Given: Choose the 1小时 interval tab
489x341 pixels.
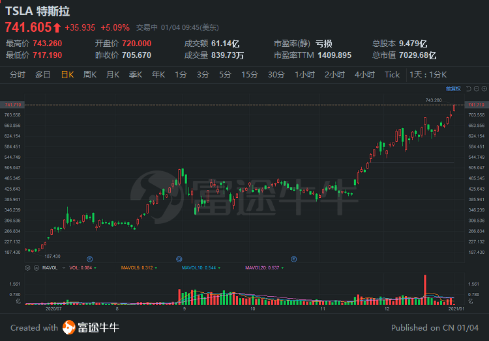Looking at the screenshot, I should pyautogui.click(x=305, y=75).
